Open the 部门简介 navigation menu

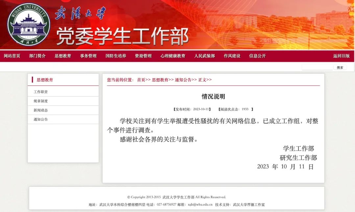click(x=37, y=56)
